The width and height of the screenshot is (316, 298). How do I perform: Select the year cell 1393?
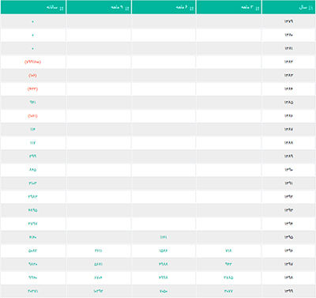(288, 210)
